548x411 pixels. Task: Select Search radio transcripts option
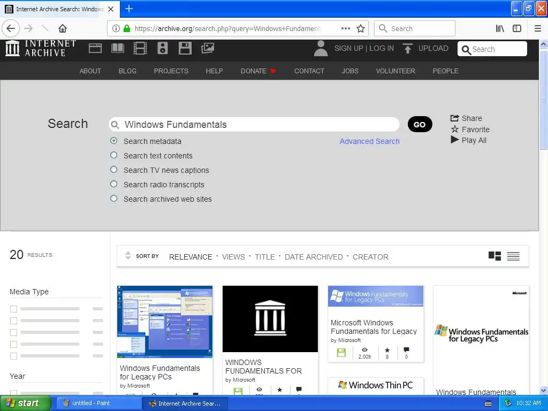click(x=113, y=184)
